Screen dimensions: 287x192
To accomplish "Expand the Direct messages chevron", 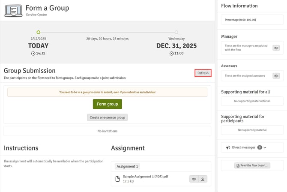I will pyautogui.click(x=265, y=147).
